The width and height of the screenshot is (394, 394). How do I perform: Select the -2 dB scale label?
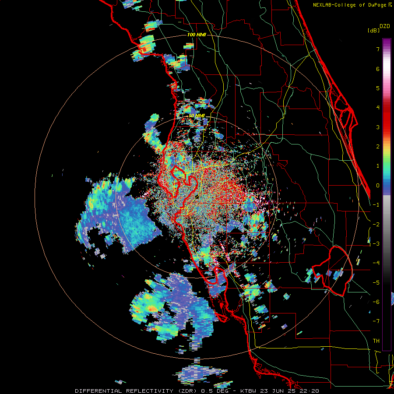point(376,225)
